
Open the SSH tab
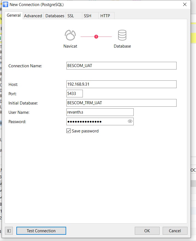90,16
